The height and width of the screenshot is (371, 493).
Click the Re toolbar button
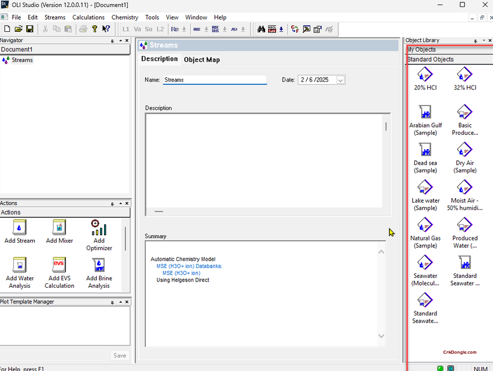tap(175, 29)
